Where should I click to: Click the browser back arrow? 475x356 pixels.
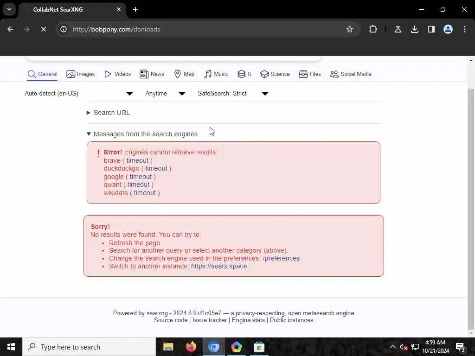(x=10, y=29)
